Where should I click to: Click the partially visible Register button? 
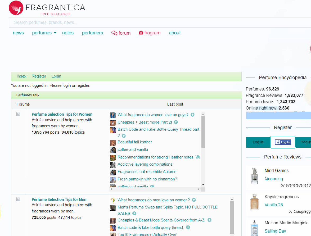point(304,142)
